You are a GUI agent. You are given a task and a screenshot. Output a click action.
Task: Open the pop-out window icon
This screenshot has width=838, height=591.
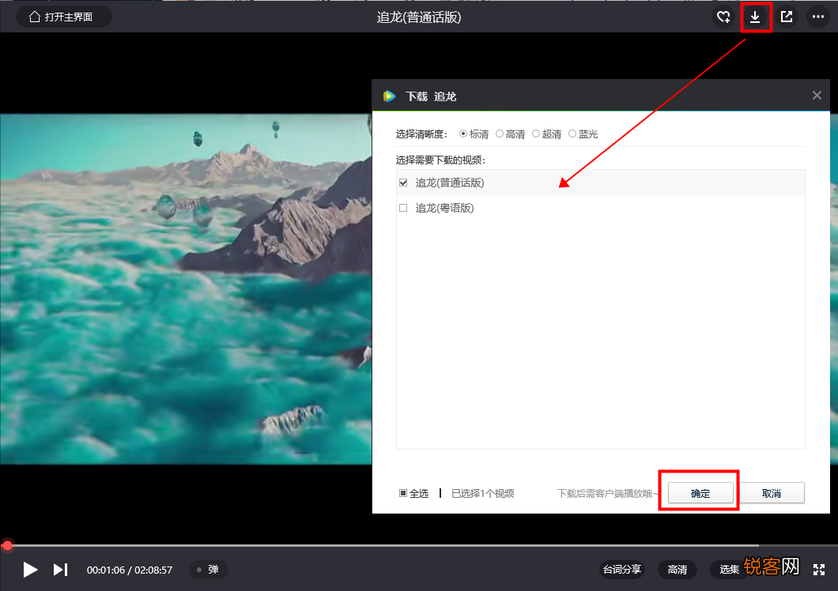pos(786,17)
